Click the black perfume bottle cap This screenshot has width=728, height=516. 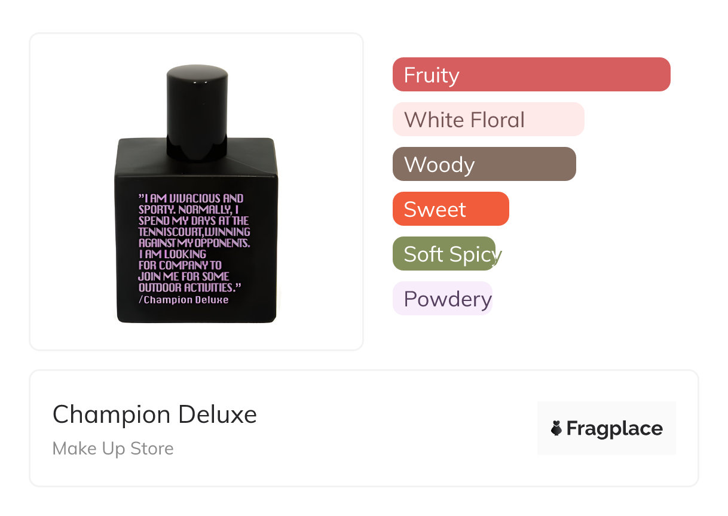coord(197,107)
